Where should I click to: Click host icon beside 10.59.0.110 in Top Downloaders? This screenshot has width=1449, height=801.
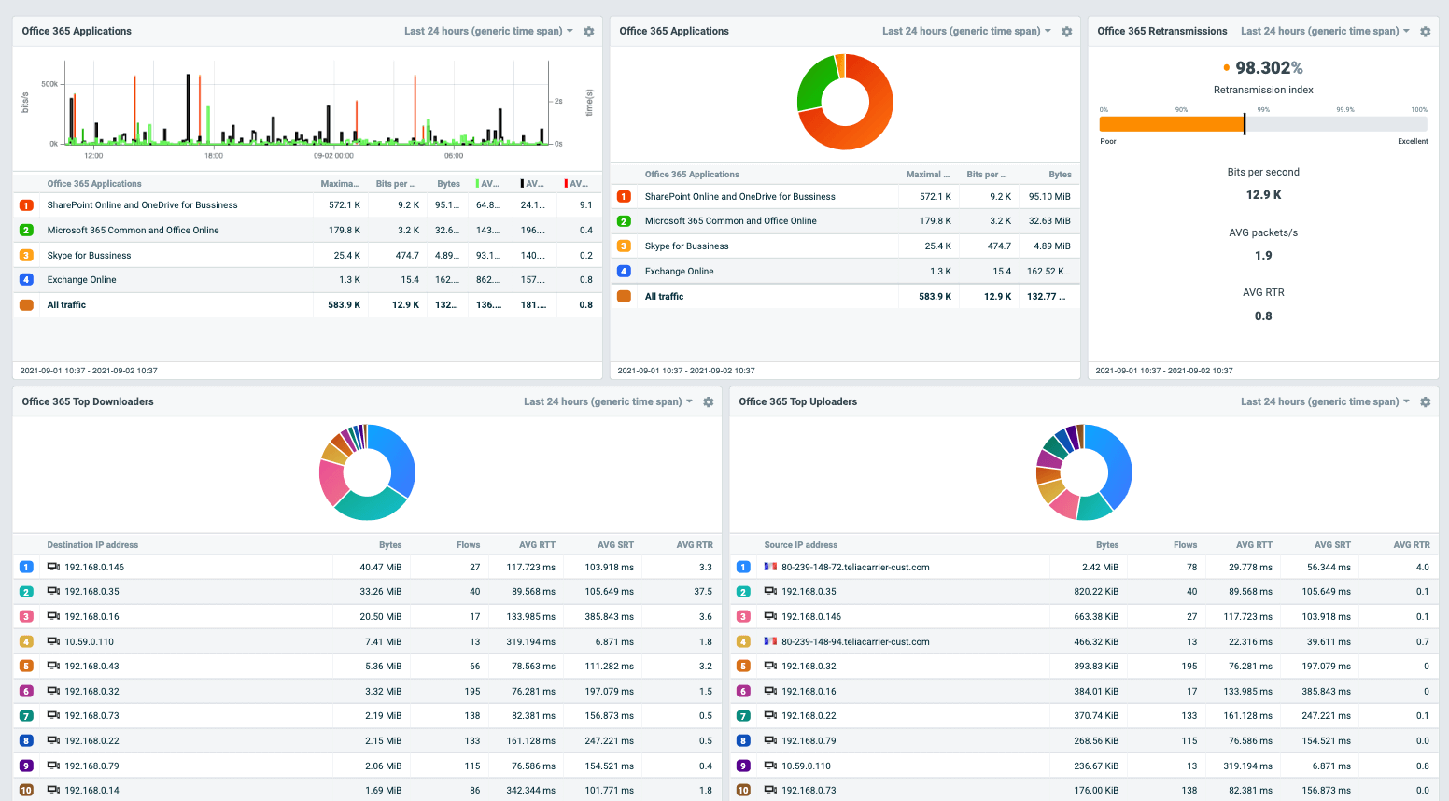54,641
